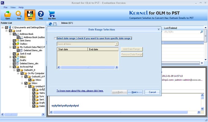
Task: Click the date range table horizontal scrollbar
Action: pyautogui.click(x=87, y=67)
